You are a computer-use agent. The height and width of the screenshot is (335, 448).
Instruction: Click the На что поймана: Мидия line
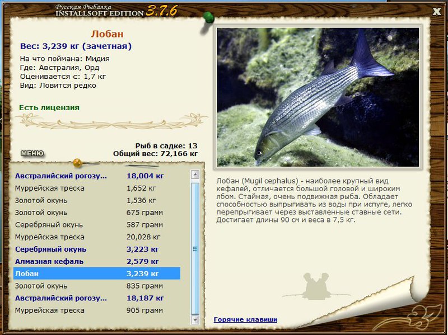64,59
